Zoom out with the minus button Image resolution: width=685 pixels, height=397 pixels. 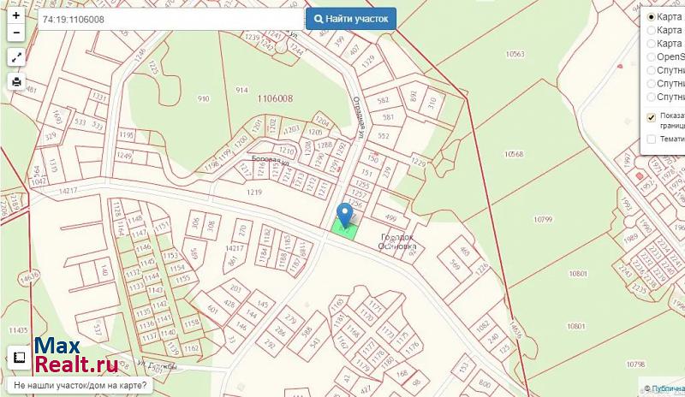pos(16,33)
